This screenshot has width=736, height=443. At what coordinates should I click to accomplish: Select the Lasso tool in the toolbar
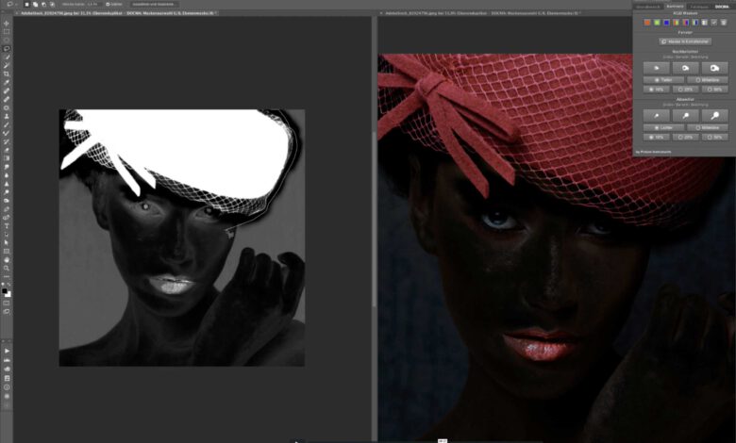pyautogui.click(x=7, y=48)
